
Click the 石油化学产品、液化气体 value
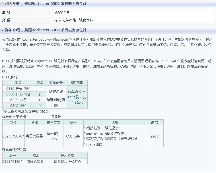(x=74, y=20)
